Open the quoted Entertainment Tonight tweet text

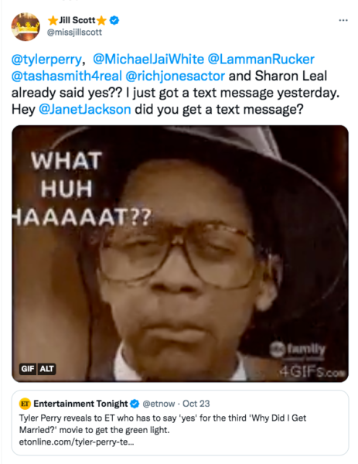(x=162, y=424)
